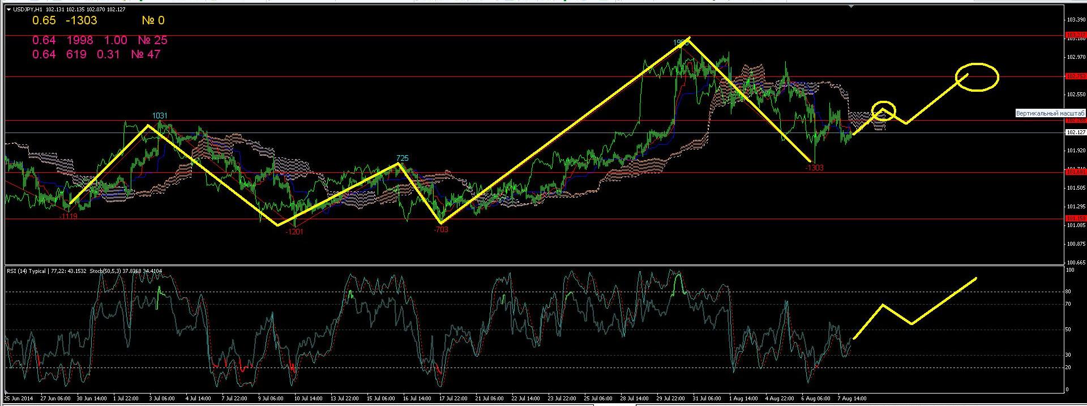Click the 7 Aug 14:00 time axis label
Viewport: 1087px width, 406px height.
point(851,399)
